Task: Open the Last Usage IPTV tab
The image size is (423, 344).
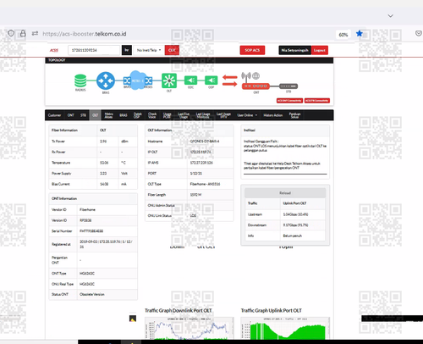Action: (223, 115)
